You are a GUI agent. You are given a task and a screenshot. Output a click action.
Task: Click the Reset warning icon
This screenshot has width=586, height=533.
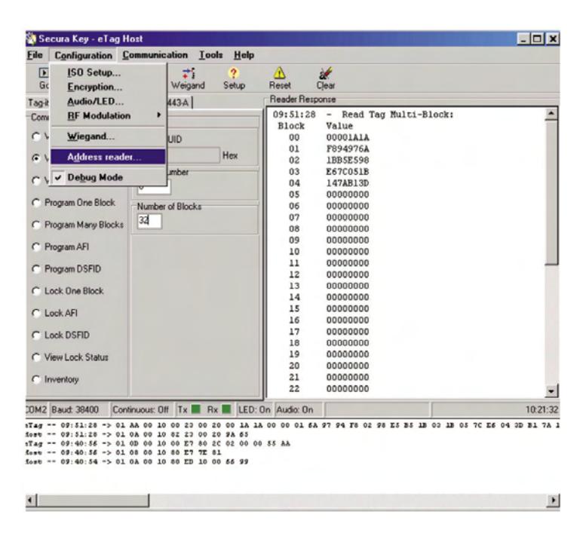[x=280, y=79]
